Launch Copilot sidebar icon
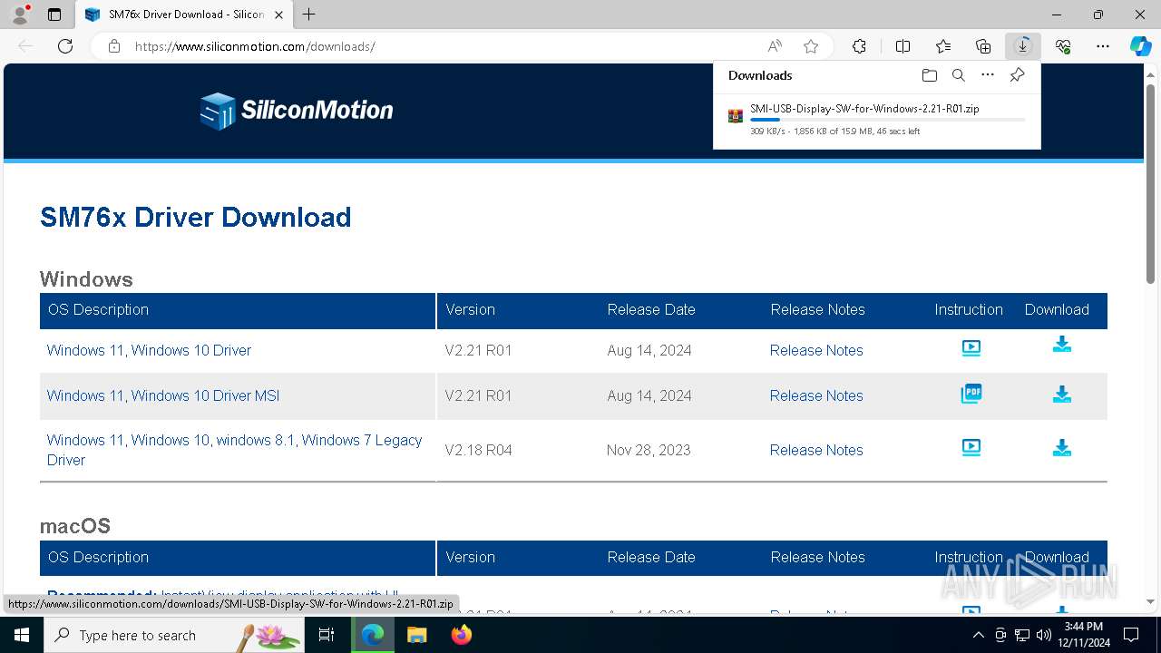 1140,46
